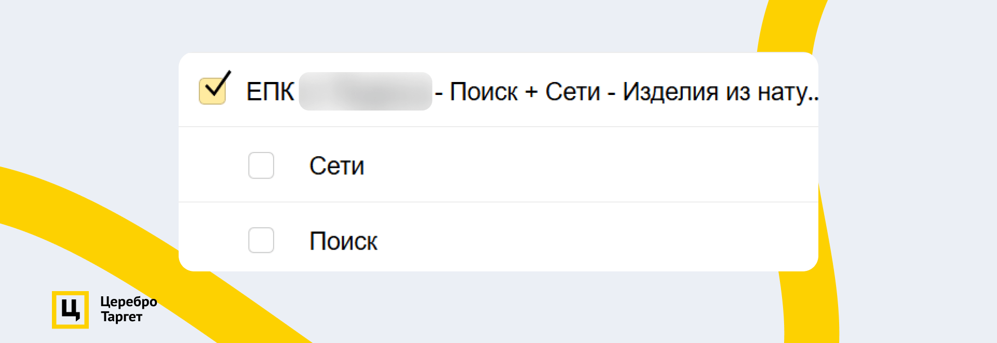This screenshot has width=997, height=343.
Task: Select the Поиск row label
Action: point(343,241)
